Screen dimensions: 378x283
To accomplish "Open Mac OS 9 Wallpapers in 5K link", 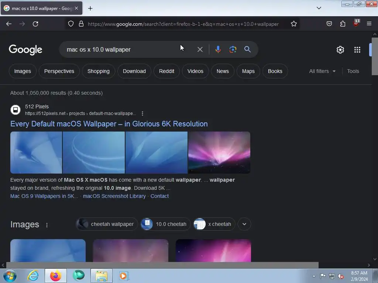I will coord(44,196).
